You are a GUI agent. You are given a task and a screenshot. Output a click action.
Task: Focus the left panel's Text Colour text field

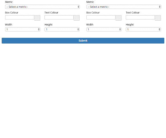[x=59, y=17]
